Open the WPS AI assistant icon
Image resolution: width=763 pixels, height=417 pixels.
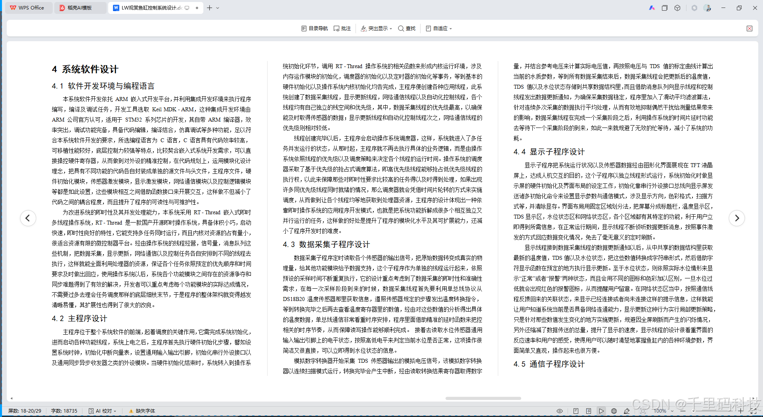652,8
